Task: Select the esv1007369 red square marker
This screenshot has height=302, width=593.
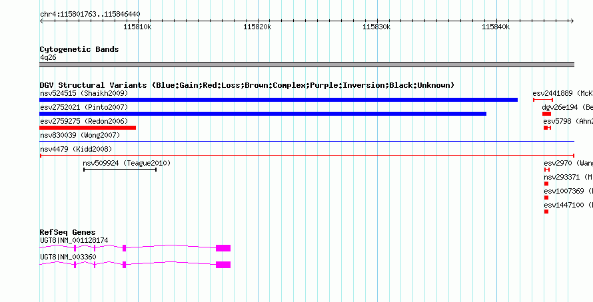Action: [546, 198]
